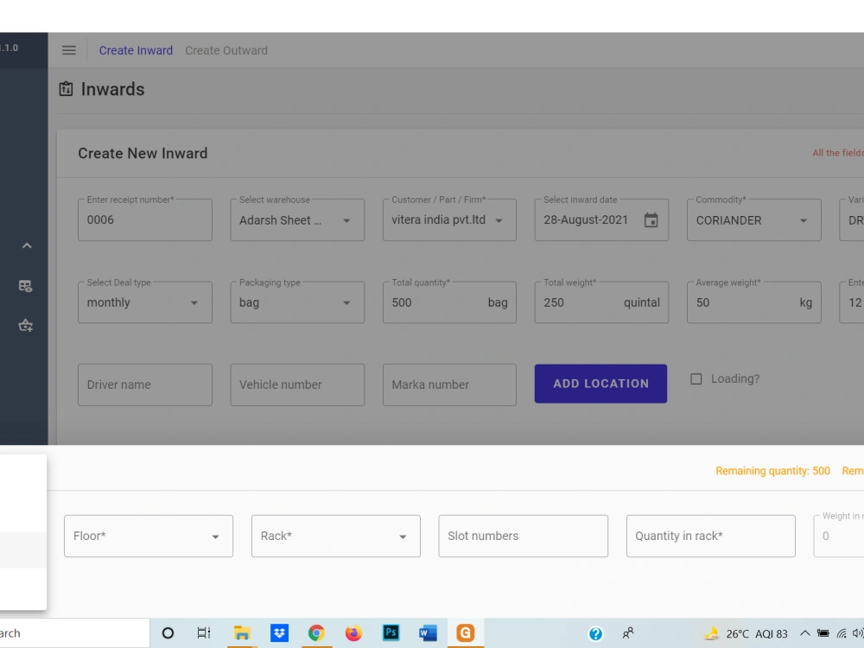Open Dropbox from taskbar
This screenshot has height=648, width=864.
tap(279, 633)
